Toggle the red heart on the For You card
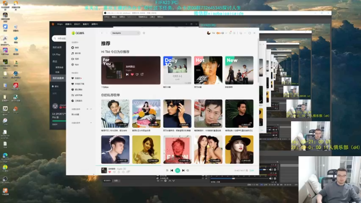 [x=132, y=74]
